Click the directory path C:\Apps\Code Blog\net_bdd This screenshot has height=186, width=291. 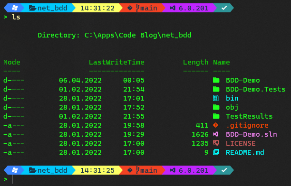[x=138, y=35]
